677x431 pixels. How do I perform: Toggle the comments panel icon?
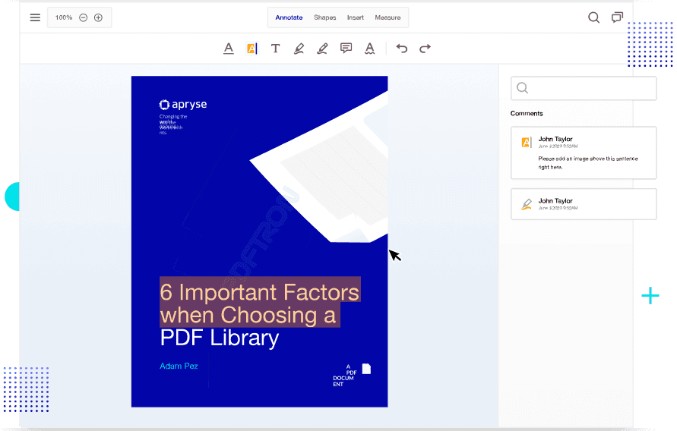click(x=617, y=17)
